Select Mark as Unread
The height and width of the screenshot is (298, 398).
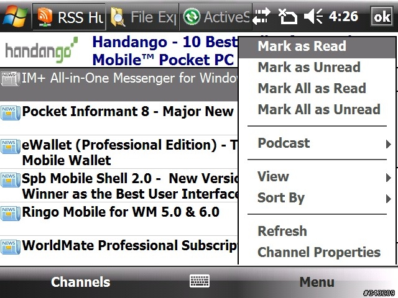pos(317,67)
